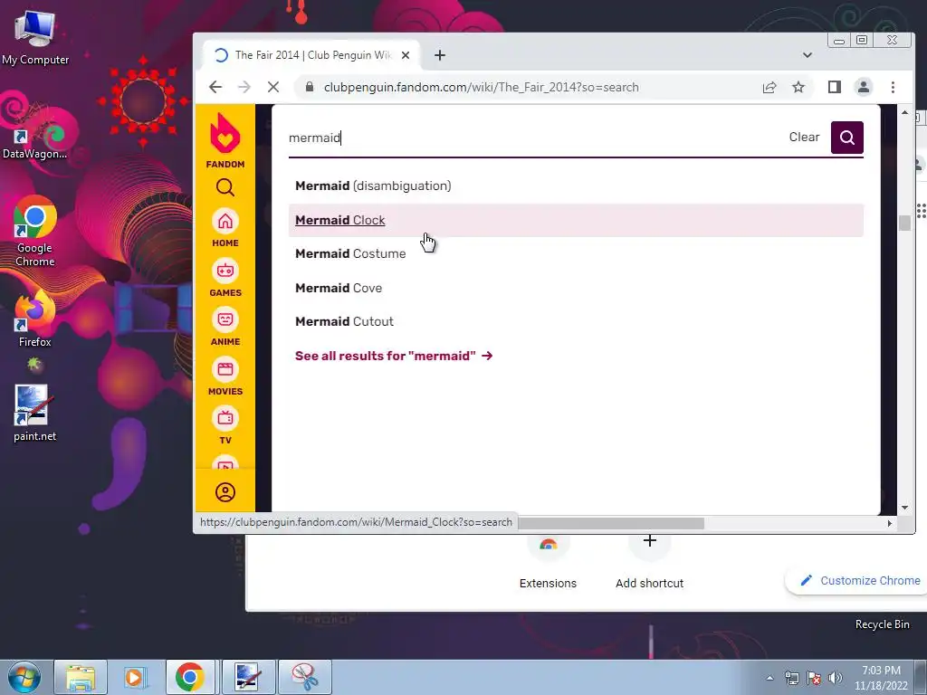Open the Mermaid Cove suggestion
The height and width of the screenshot is (695, 927).
coord(576,289)
